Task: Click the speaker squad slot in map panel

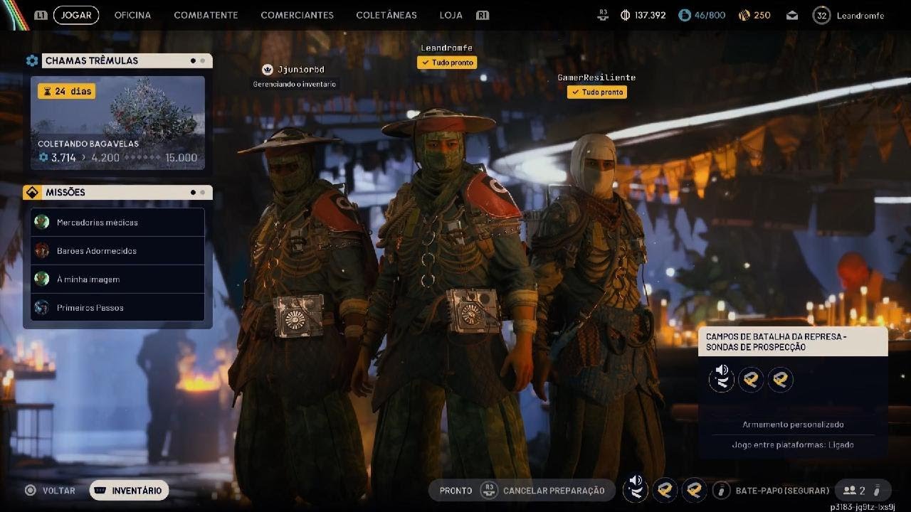Action: tap(722, 378)
